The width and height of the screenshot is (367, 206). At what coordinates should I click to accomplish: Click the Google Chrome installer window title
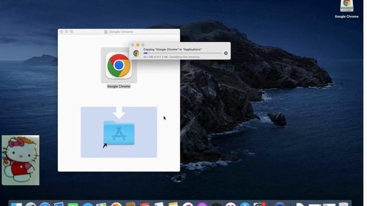[121, 32]
